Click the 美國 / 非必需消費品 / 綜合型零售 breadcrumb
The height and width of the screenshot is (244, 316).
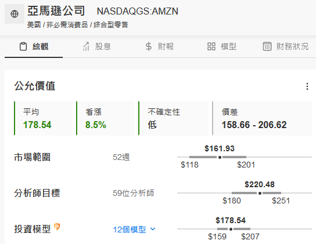point(78,25)
